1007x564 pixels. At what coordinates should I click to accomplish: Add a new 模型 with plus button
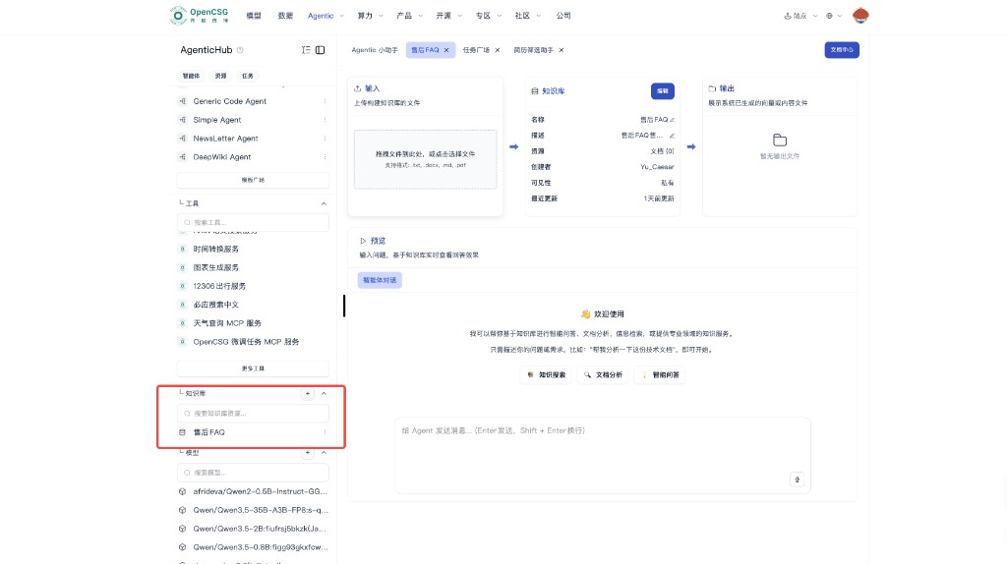[308, 453]
